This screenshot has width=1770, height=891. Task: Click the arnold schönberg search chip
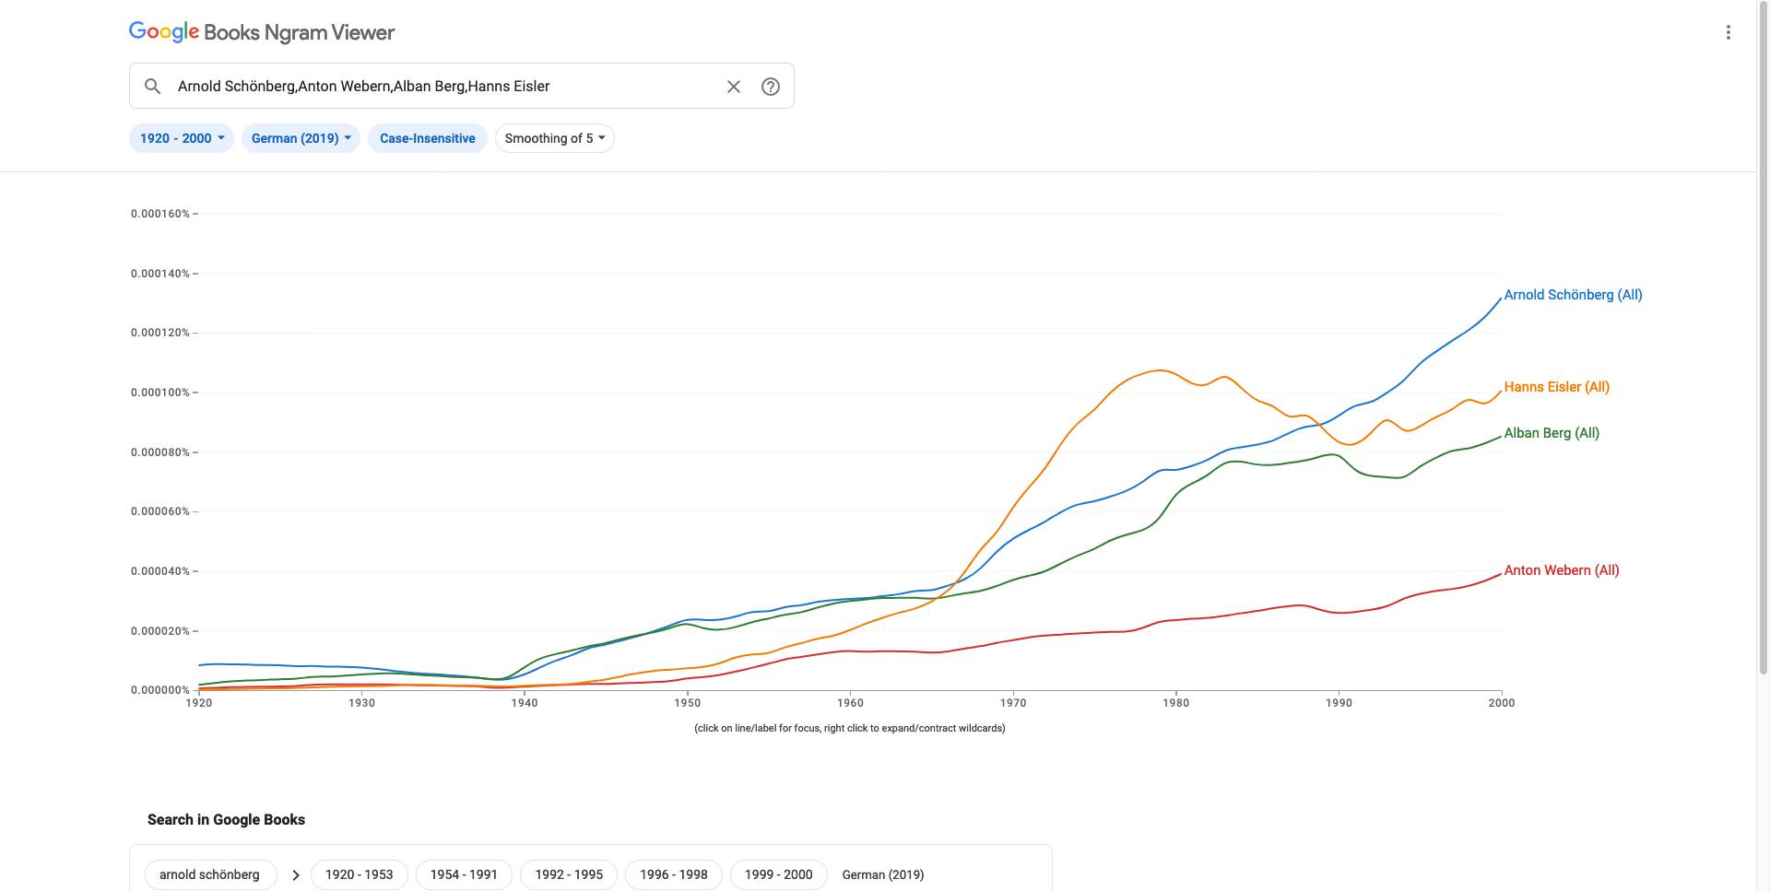pyautogui.click(x=210, y=874)
